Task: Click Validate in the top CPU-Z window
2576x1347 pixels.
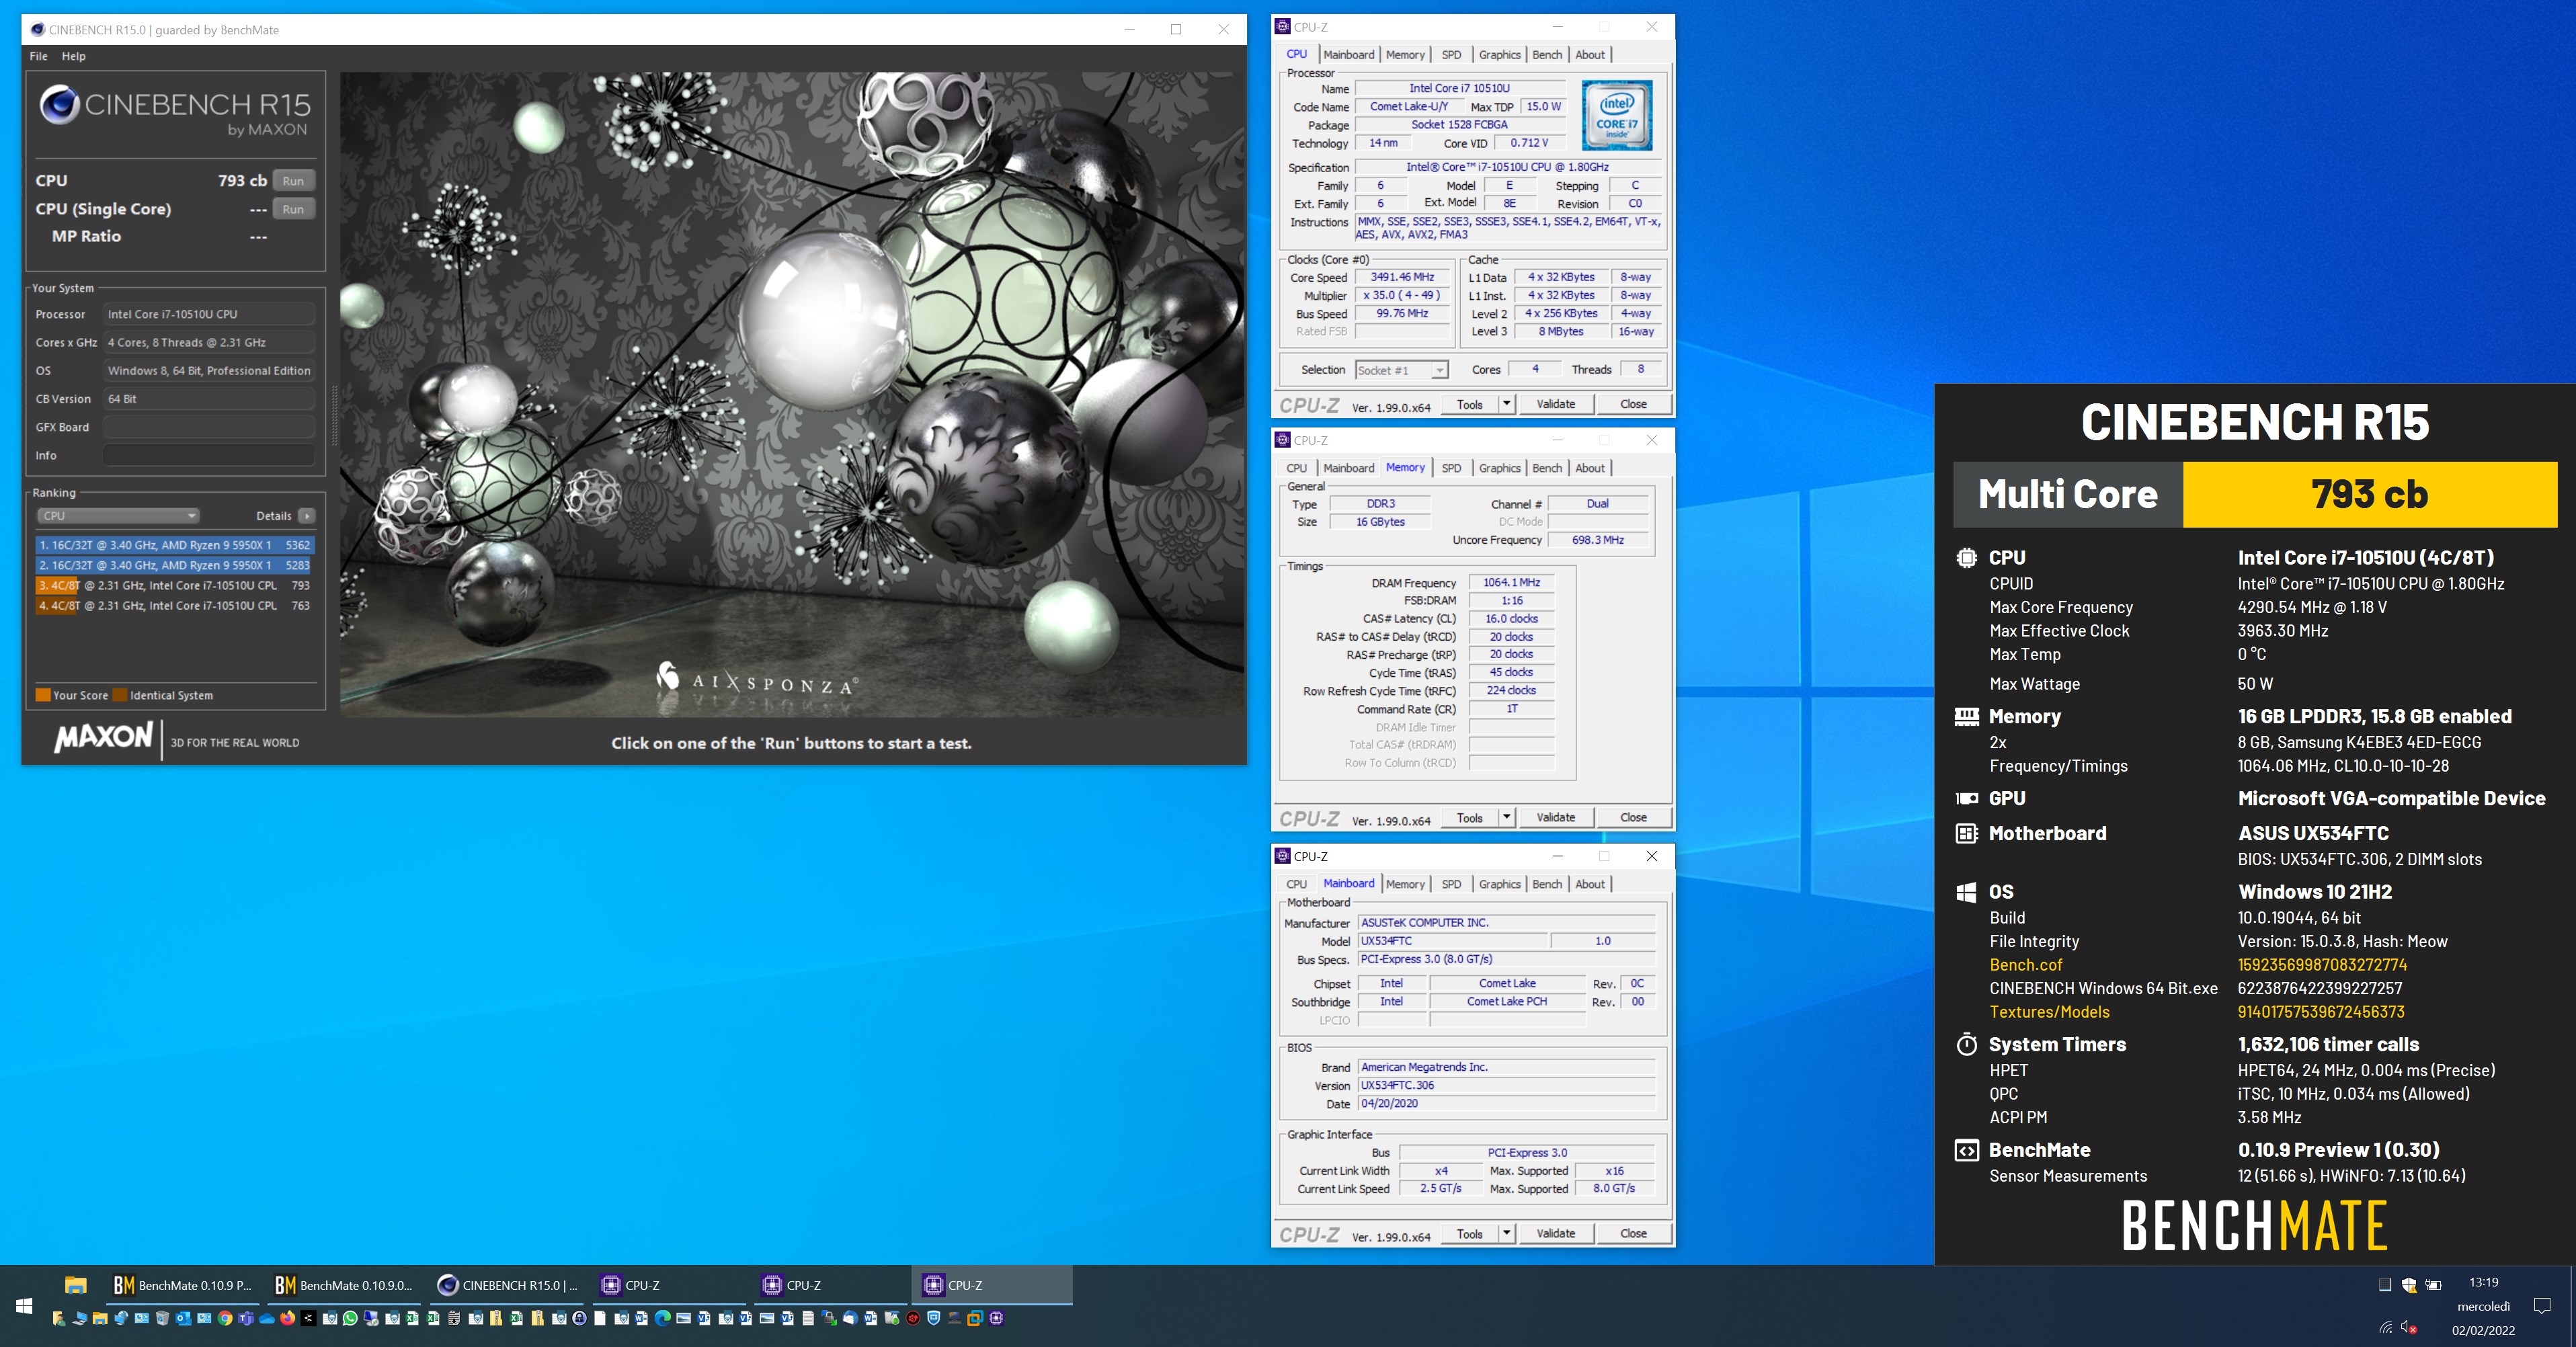Action: pyautogui.click(x=1556, y=404)
